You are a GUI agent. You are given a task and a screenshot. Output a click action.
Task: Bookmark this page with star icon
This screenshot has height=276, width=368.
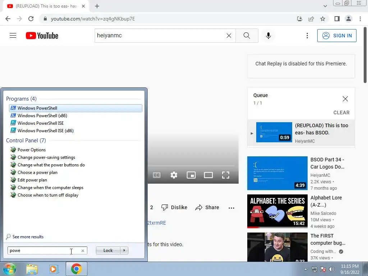[x=323, y=19]
